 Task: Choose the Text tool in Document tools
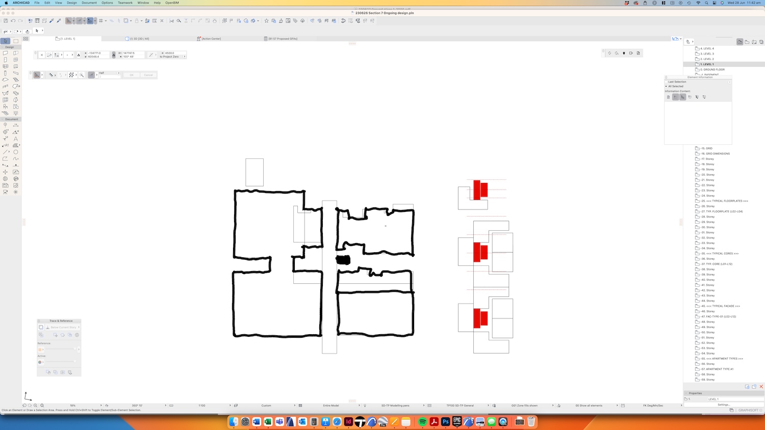coord(16,139)
